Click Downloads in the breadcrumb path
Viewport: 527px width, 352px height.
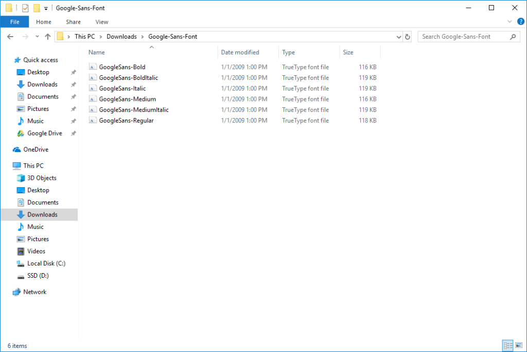point(121,36)
